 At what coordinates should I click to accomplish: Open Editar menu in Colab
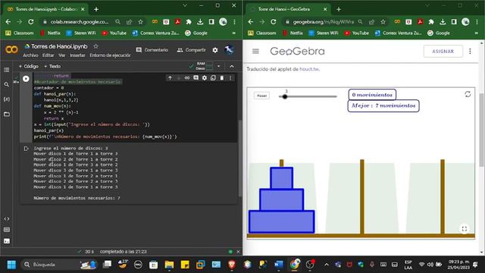click(48, 55)
